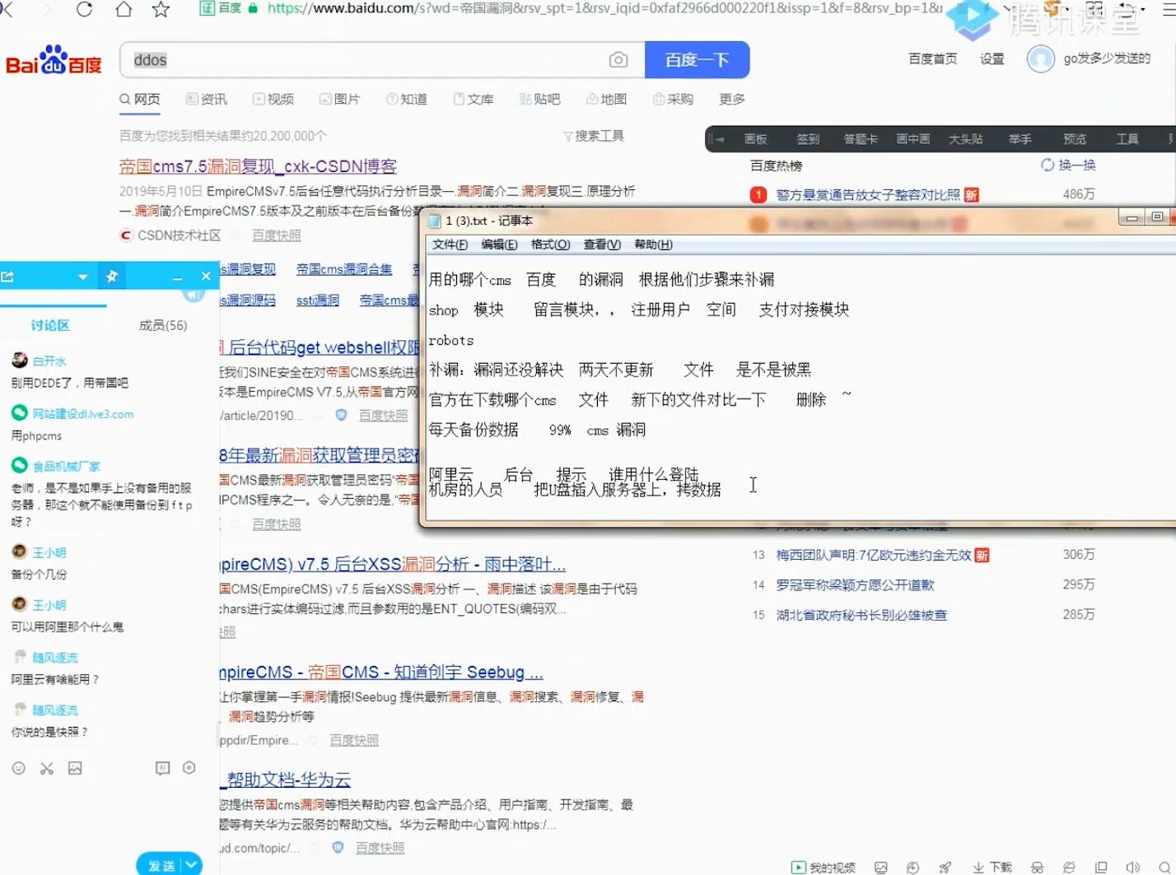The height and width of the screenshot is (875, 1176).
Task: Click the window-split icon in status bar
Action: coord(1101,868)
